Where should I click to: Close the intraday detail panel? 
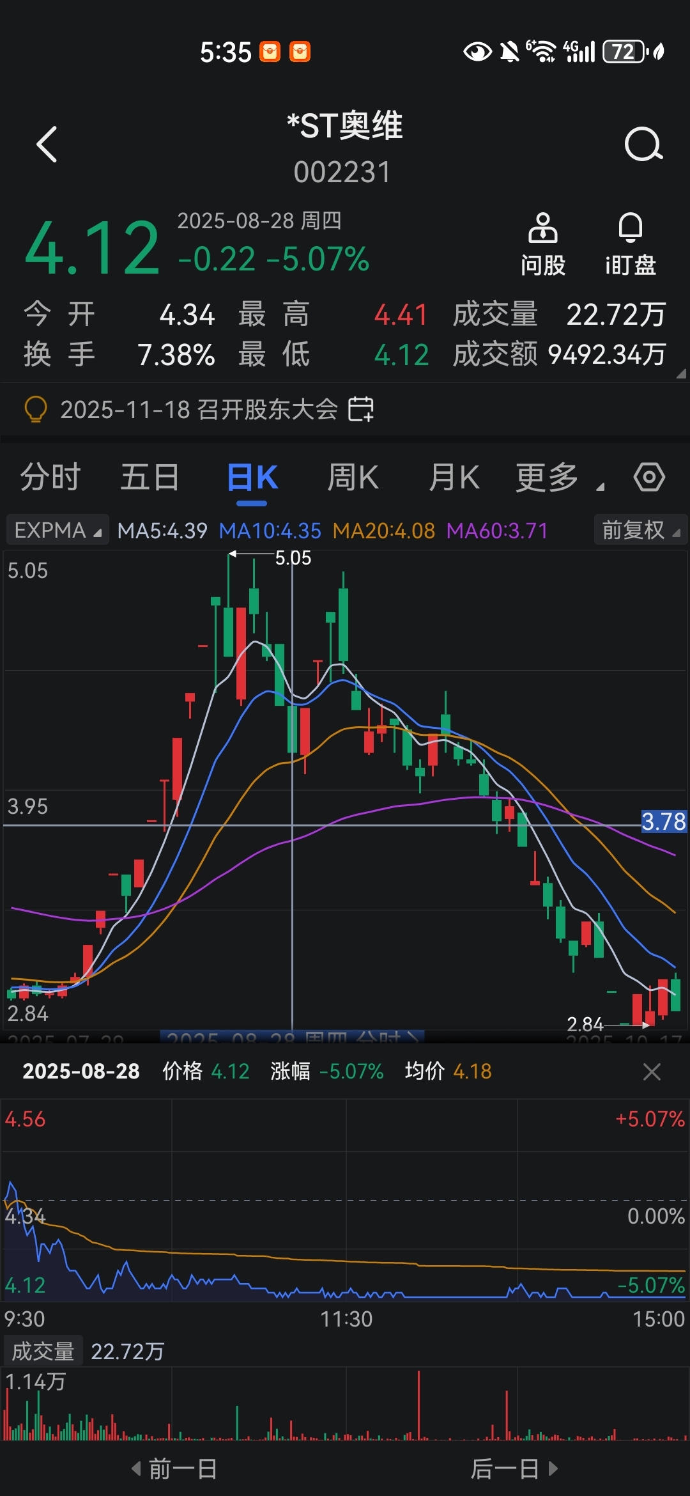pyautogui.click(x=652, y=1071)
